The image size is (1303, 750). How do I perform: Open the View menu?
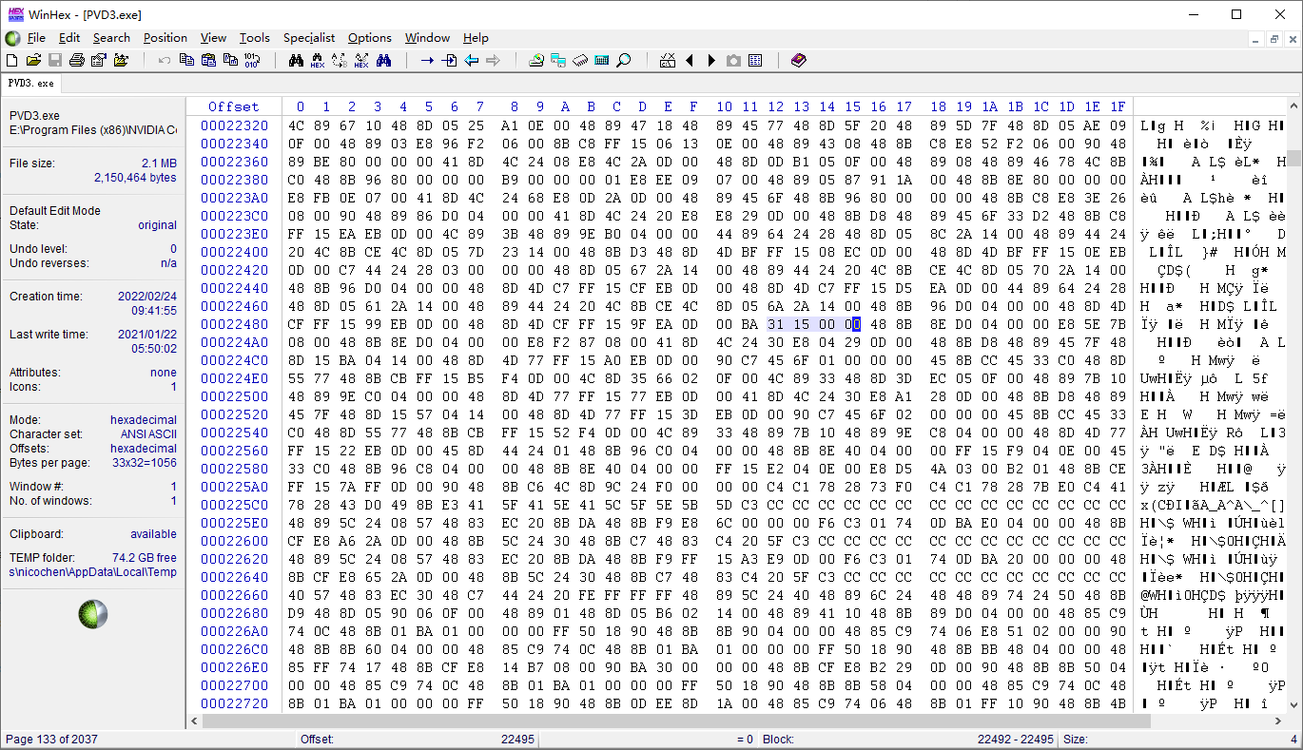pos(213,38)
